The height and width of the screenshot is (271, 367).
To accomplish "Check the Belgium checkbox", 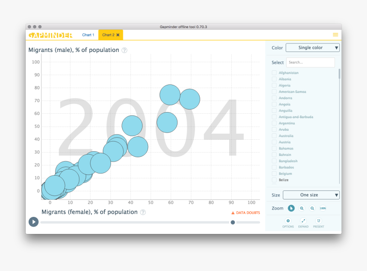I will [274, 173].
